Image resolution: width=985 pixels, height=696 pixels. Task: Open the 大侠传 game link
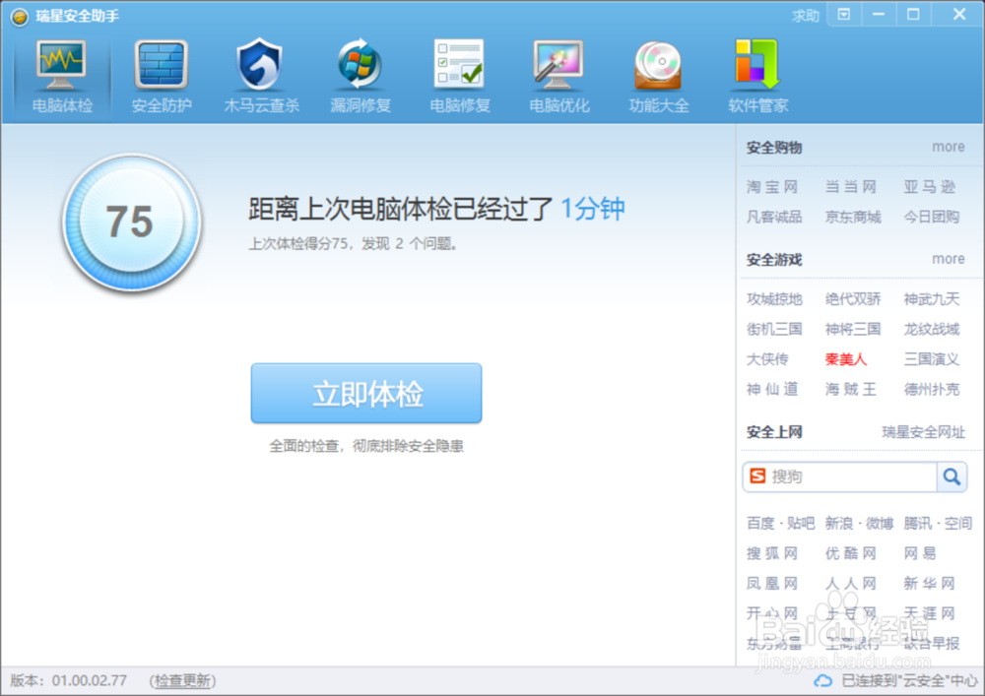click(767, 359)
